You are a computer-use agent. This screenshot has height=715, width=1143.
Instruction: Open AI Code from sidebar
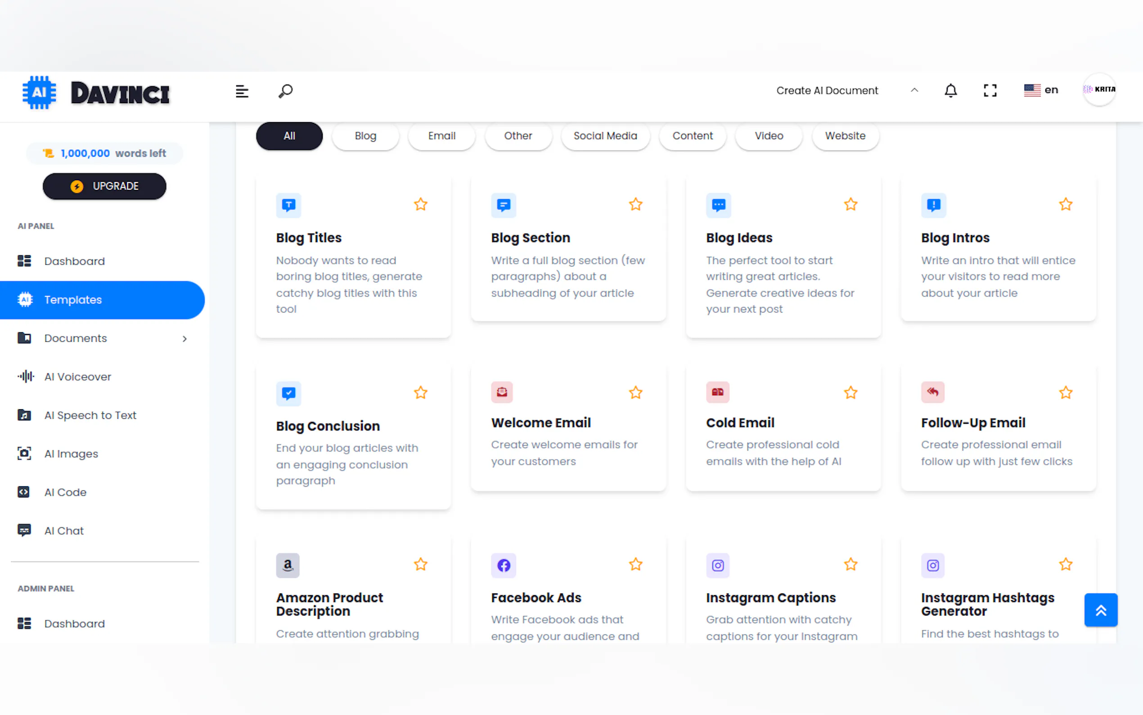click(65, 492)
